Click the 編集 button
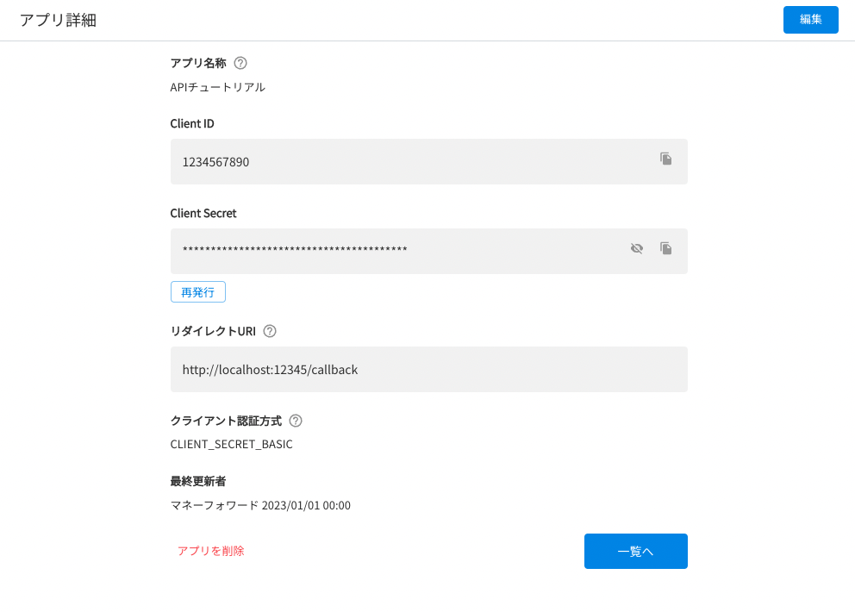 click(x=810, y=19)
